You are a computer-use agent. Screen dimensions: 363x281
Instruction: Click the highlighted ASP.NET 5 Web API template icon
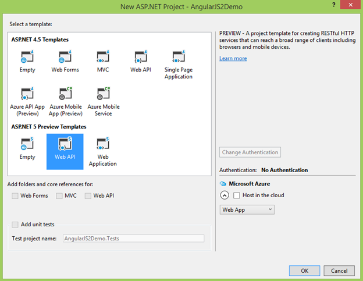coord(65,144)
